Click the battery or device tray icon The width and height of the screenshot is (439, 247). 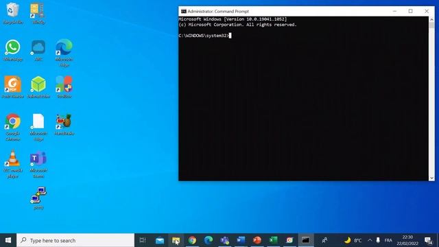378,240
